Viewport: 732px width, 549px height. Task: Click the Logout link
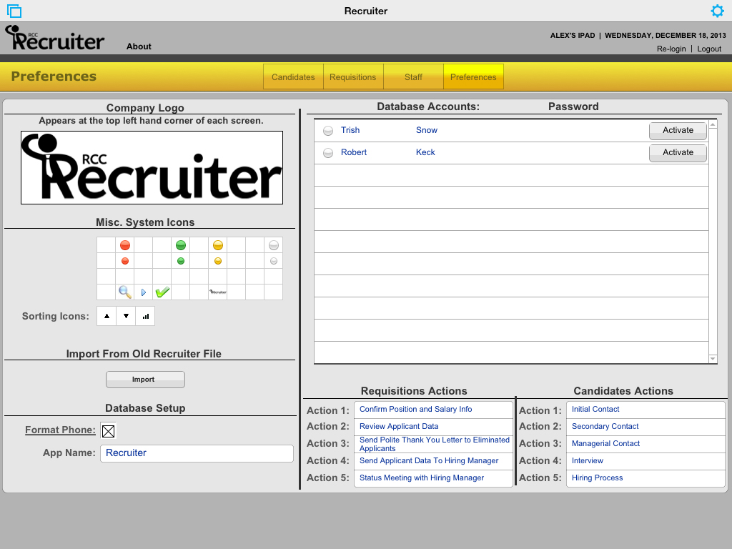click(709, 49)
